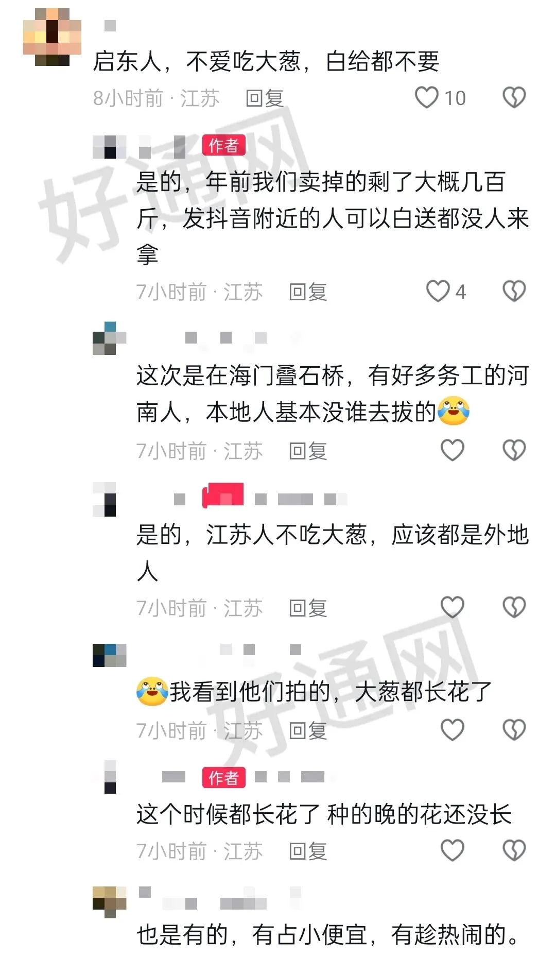Dislike the comment mentioning 海门叠石桥
556x957 pixels.
[514, 450]
